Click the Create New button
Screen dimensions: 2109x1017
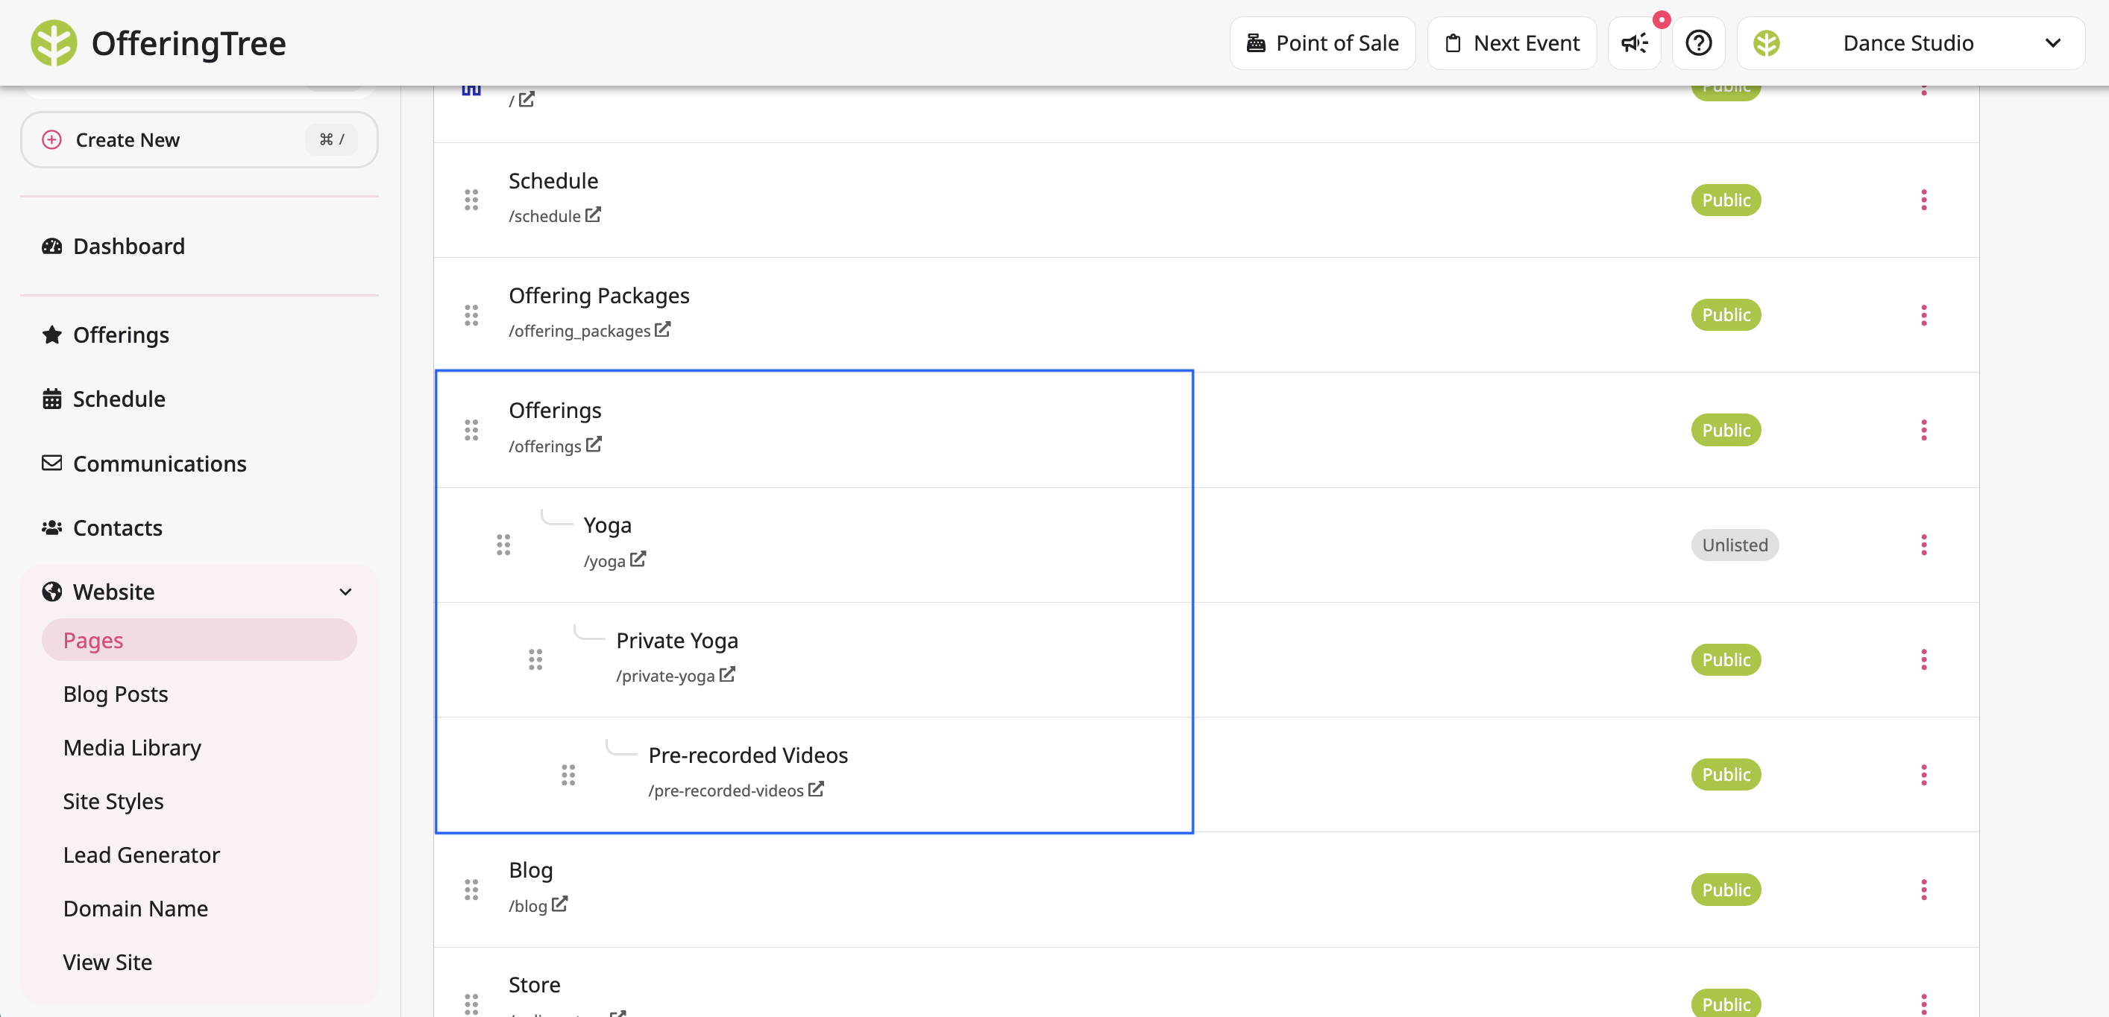(199, 140)
